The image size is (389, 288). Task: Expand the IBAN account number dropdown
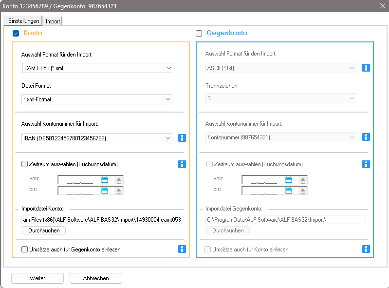(x=97, y=138)
